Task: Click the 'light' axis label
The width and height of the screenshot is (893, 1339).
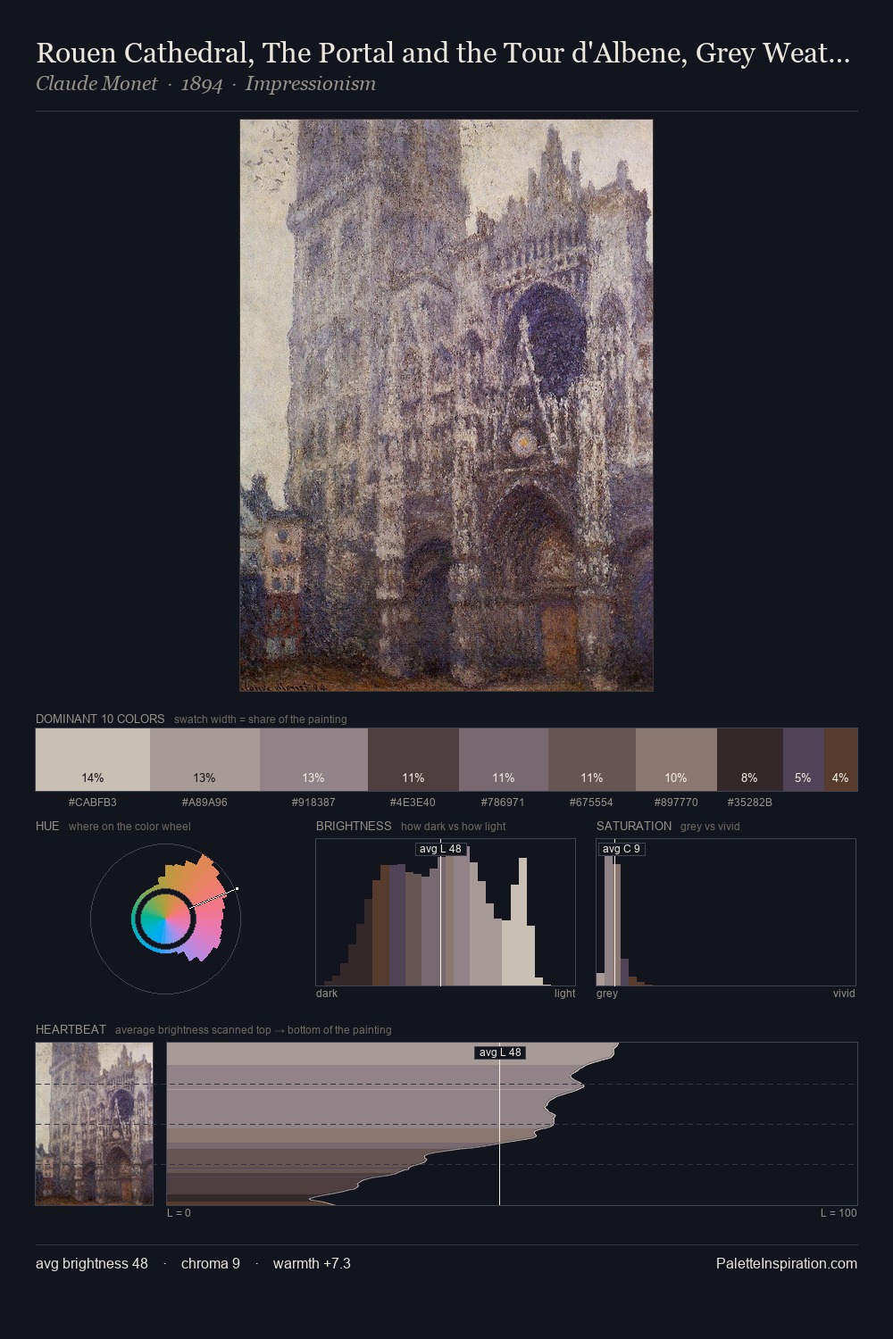Action: (x=564, y=994)
